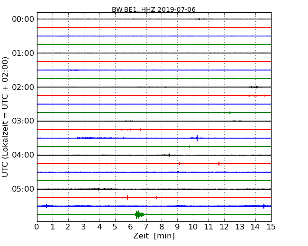Viewport: 308px width, 246px height.
Task: Click the blue spike near minute 0.5 bottom blue trace
Action: point(46,206)
